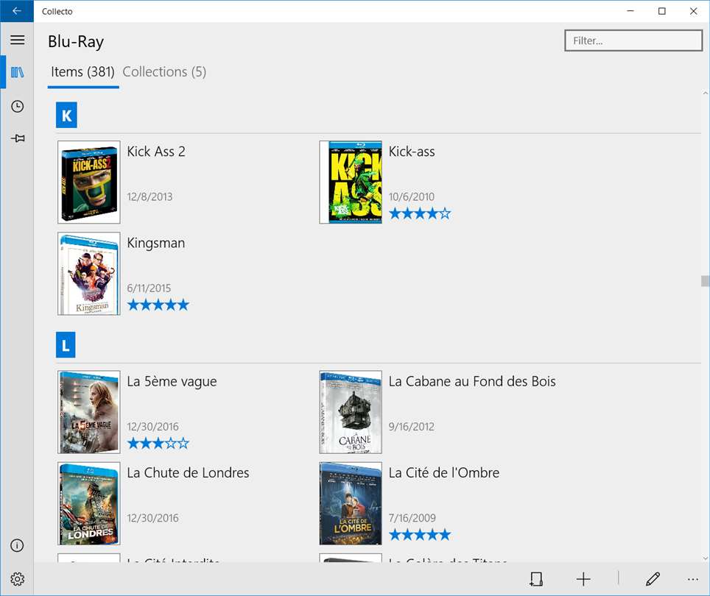Close the Collecto window

(x=693, y=11)
